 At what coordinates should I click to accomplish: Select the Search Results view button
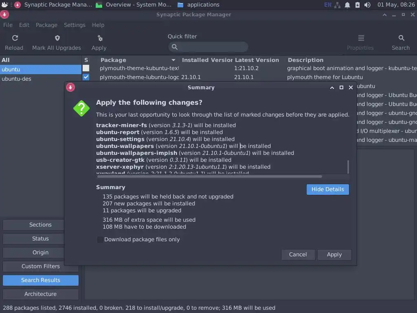[x=40, y=280]
